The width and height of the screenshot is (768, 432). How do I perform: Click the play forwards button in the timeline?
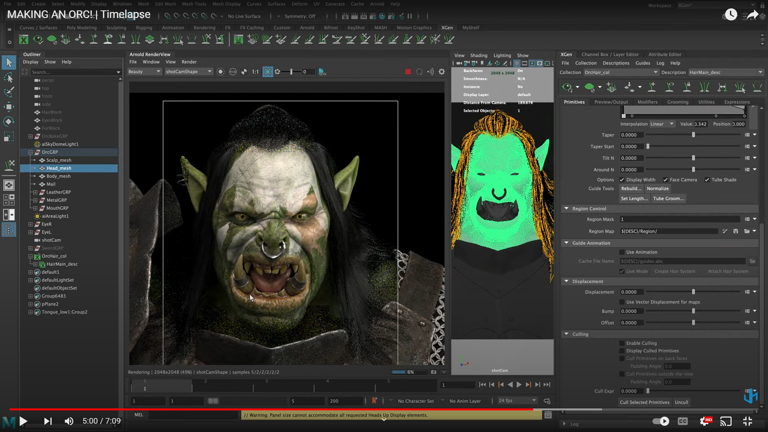coord(519,384)
